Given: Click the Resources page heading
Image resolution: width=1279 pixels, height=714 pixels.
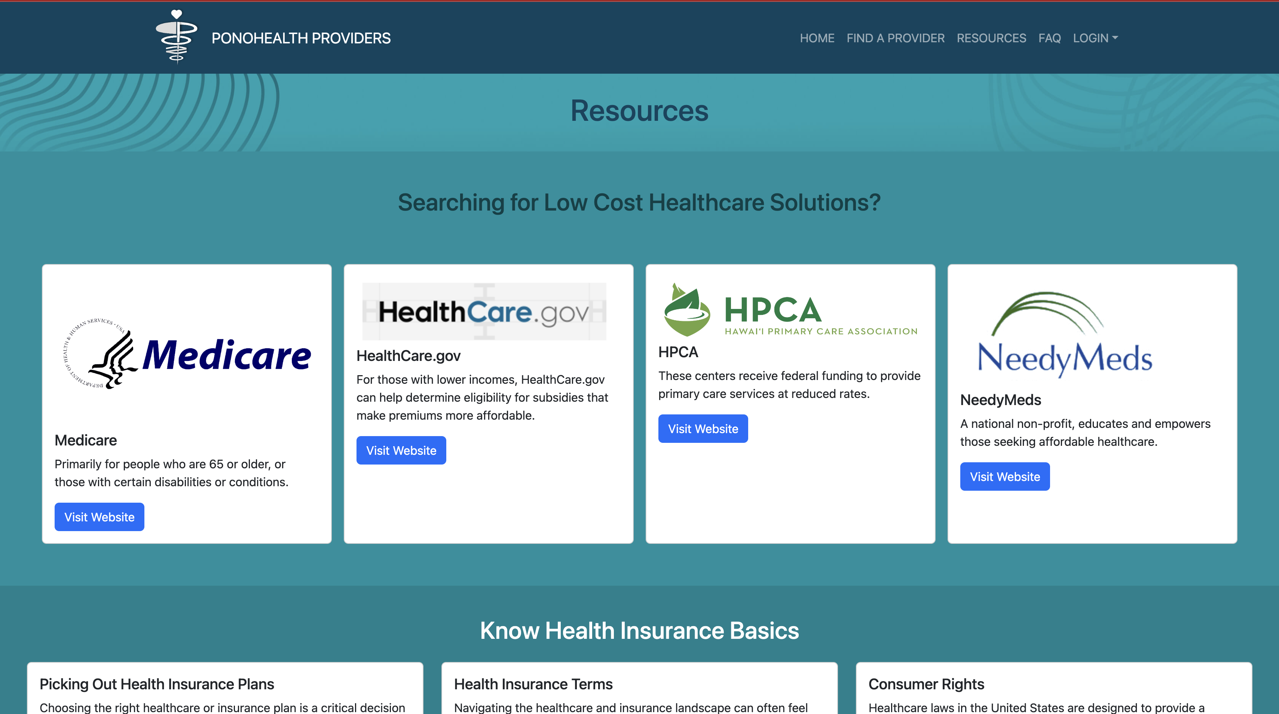Looking at the screenshot, I should (x=640, y=111).
